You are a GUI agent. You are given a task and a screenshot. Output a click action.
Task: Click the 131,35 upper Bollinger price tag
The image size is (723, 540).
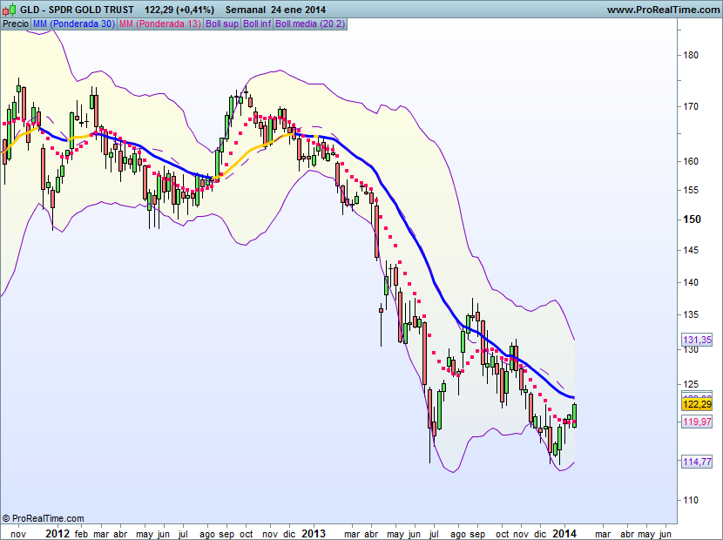[x=699, y=340]
